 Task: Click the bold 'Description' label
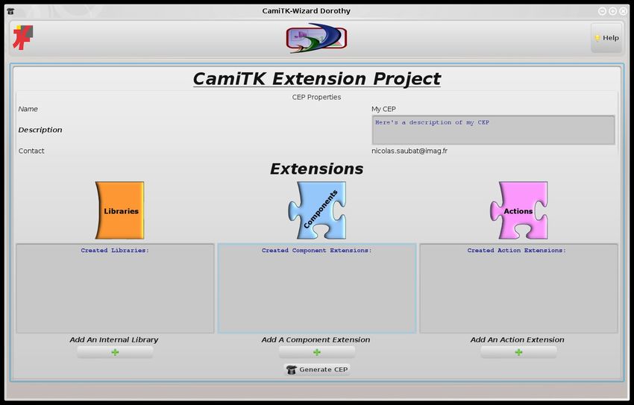coord(40,130)
